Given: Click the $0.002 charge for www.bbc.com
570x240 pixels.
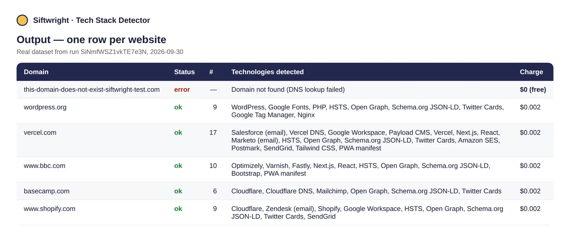Looking at the screenshot, I should [x=530, y=166].
